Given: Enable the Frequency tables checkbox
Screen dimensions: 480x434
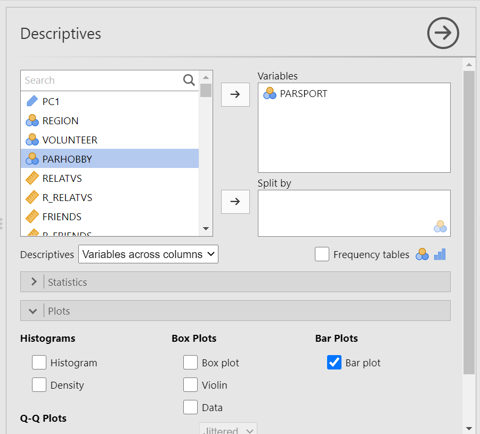Looking at the screenshot, I should [322, 254].
